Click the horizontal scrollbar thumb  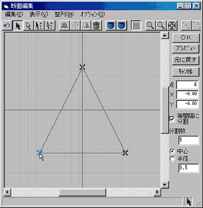coord(82,192)
